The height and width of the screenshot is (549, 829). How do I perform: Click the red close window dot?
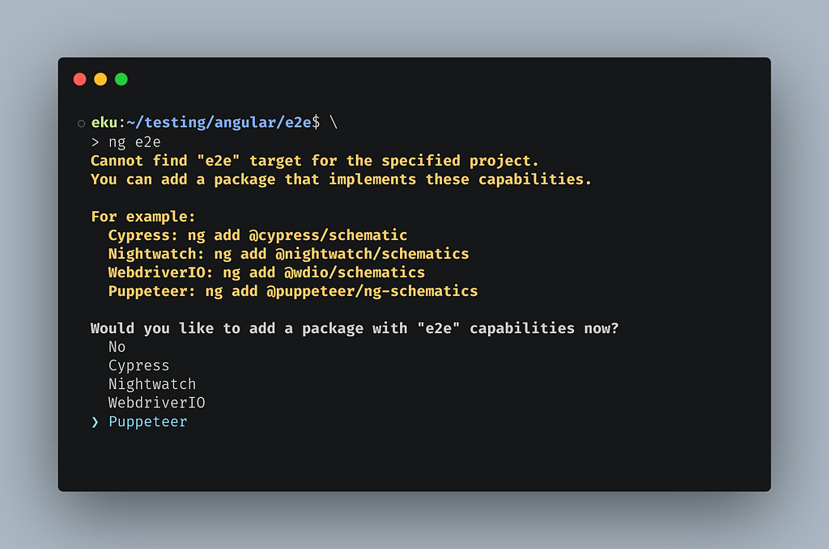[80, 79]
